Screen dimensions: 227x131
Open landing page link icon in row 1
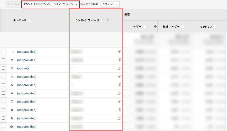(x=119, y=52)
